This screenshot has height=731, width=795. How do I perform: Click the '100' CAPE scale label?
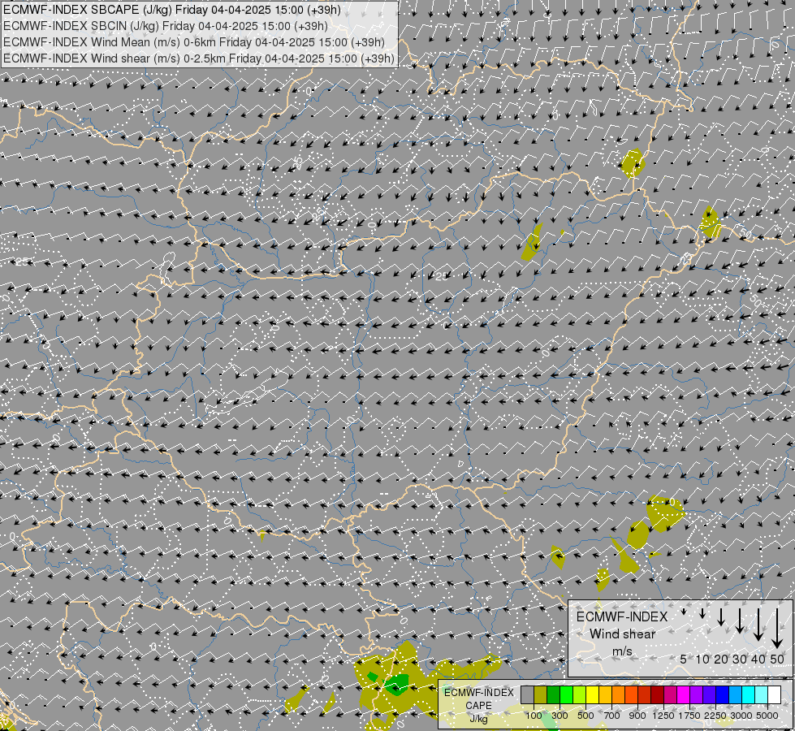point(534,716)
